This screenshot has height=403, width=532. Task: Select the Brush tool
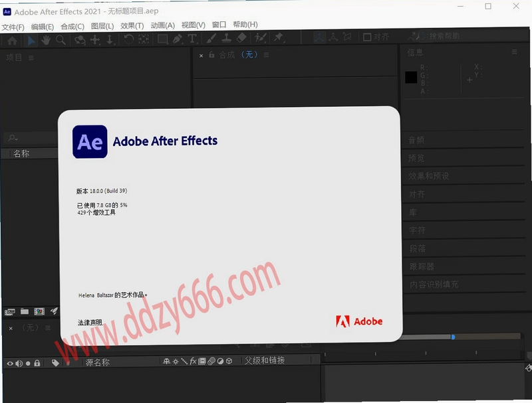point(211,39)
